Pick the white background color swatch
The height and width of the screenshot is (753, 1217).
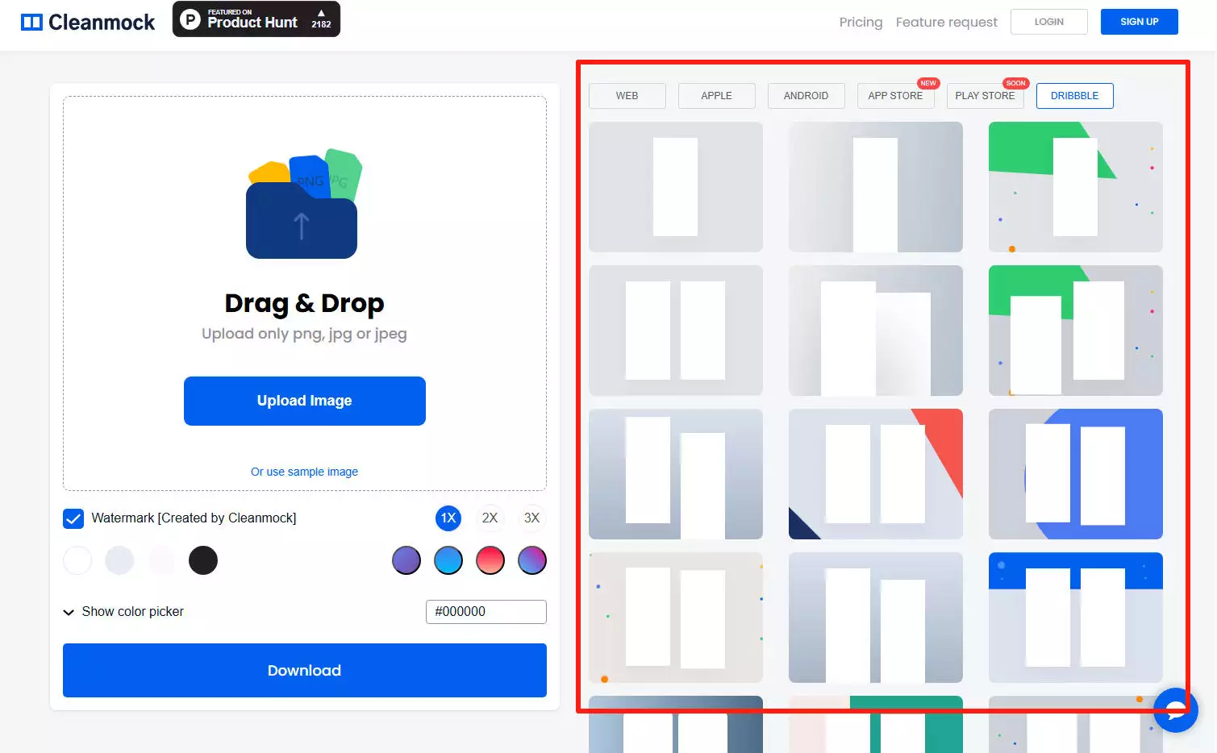tap(77, 560)
